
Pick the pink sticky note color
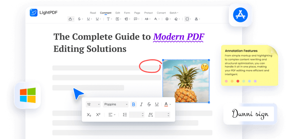pyautogui.click(x=226, y=81)
